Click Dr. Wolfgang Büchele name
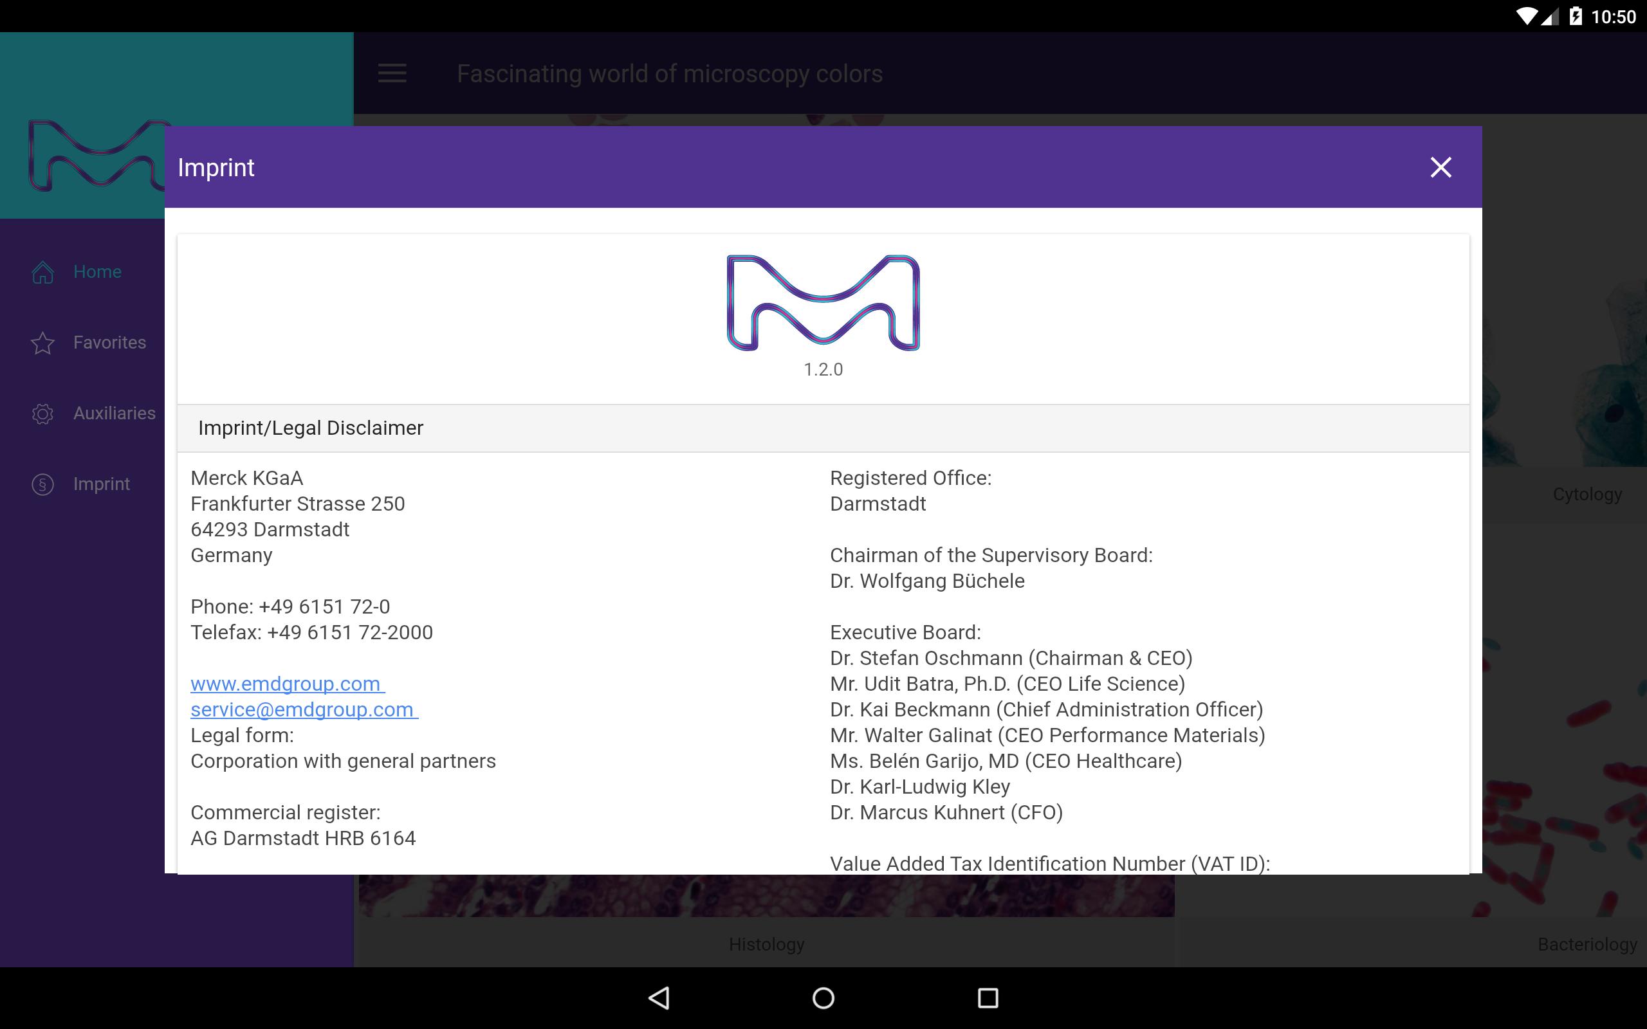This screenshot has width=1647, height=1029. pyautogui.click(x=927, y=581)
